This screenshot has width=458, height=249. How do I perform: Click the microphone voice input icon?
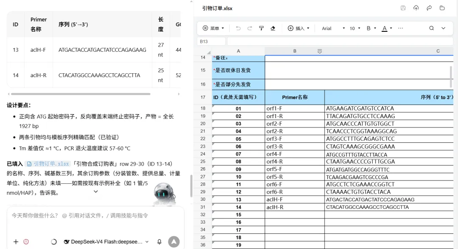(159, 242)
